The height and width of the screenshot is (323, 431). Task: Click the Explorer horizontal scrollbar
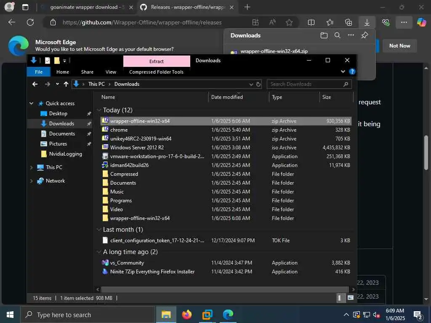(x=225, y=289)
